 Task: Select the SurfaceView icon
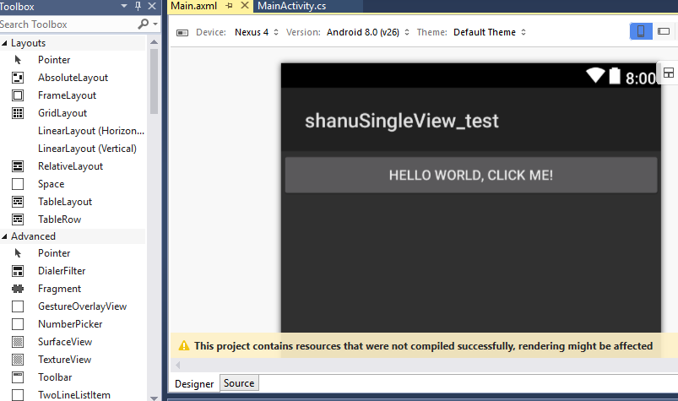click(x=18, y=341)
